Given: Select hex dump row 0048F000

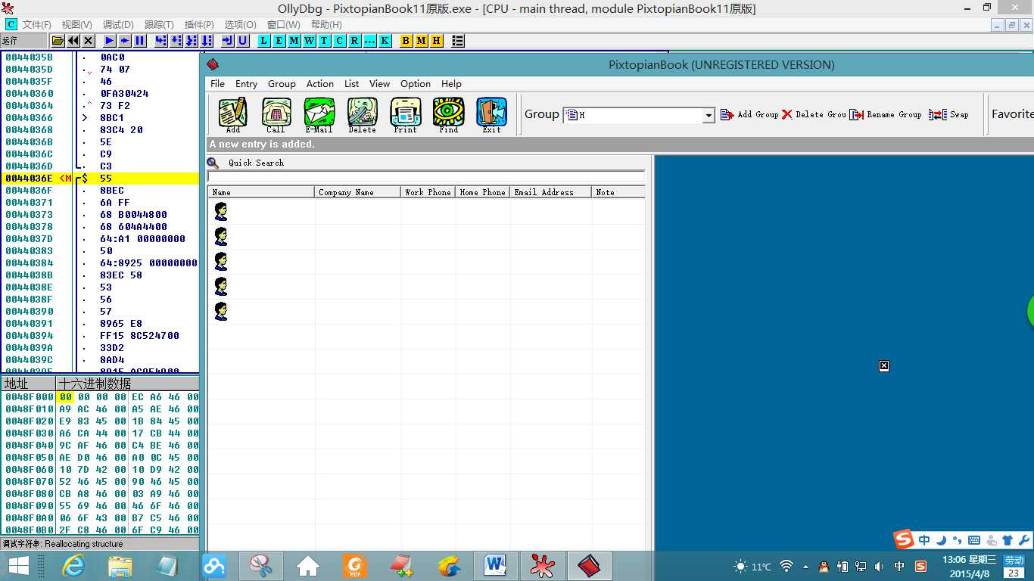Looking at the screenshot, I should (x=100, y=397).
